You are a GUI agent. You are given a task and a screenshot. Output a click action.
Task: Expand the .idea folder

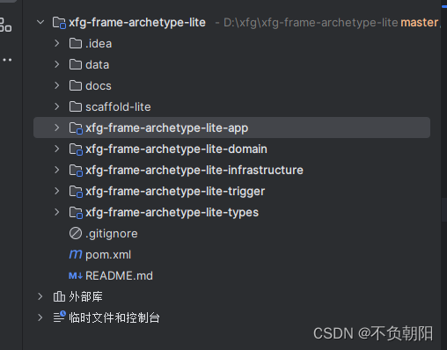57,43
